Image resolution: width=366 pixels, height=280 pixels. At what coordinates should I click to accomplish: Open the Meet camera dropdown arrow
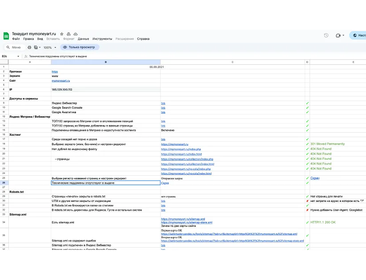pos(343,35)
